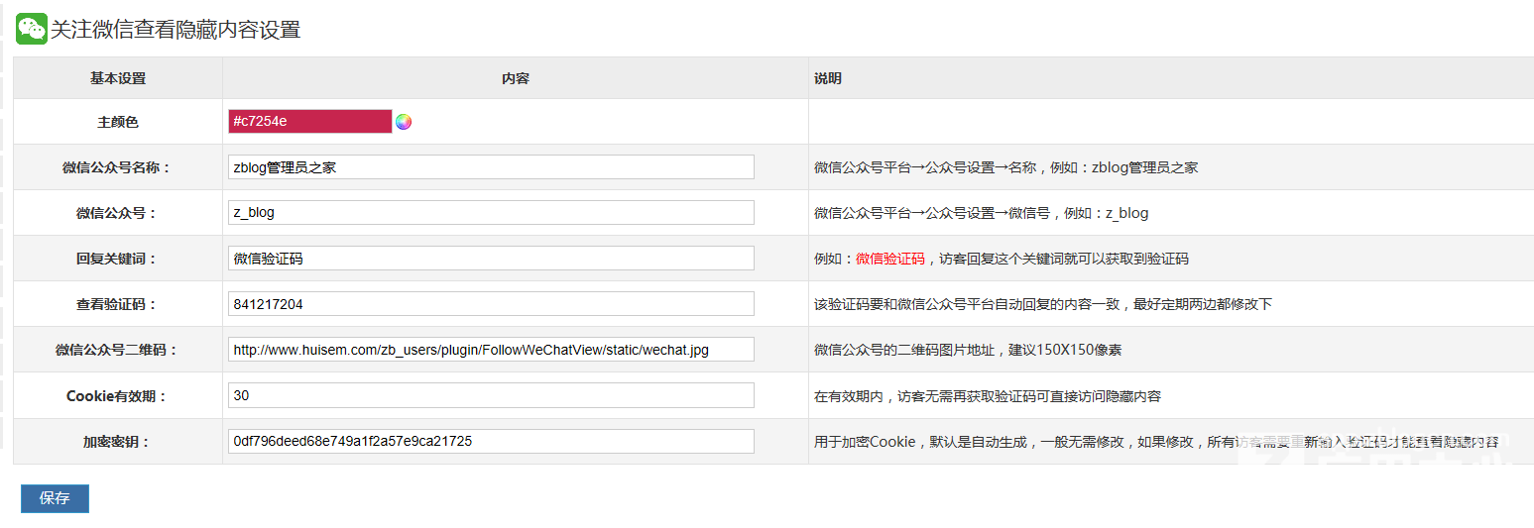Click the #c7254e main color field
The height and width of the screenshot is (528, 1534).
[309, 121]
